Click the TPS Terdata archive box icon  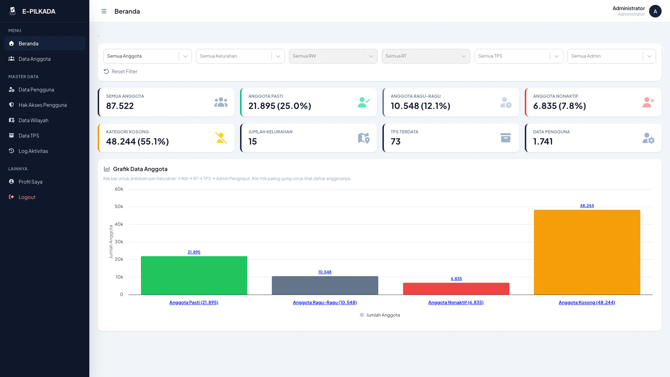[506, 138]
